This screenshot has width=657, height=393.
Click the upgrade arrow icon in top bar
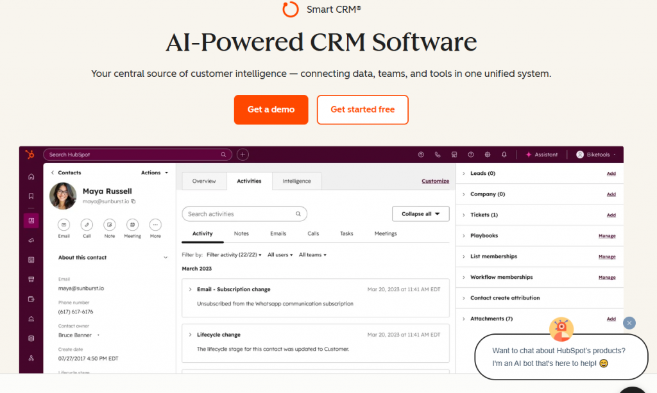tap(421, 155)
